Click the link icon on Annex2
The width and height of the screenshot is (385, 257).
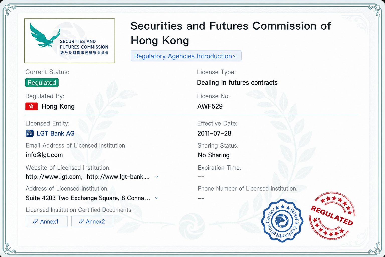pos(81,221)
